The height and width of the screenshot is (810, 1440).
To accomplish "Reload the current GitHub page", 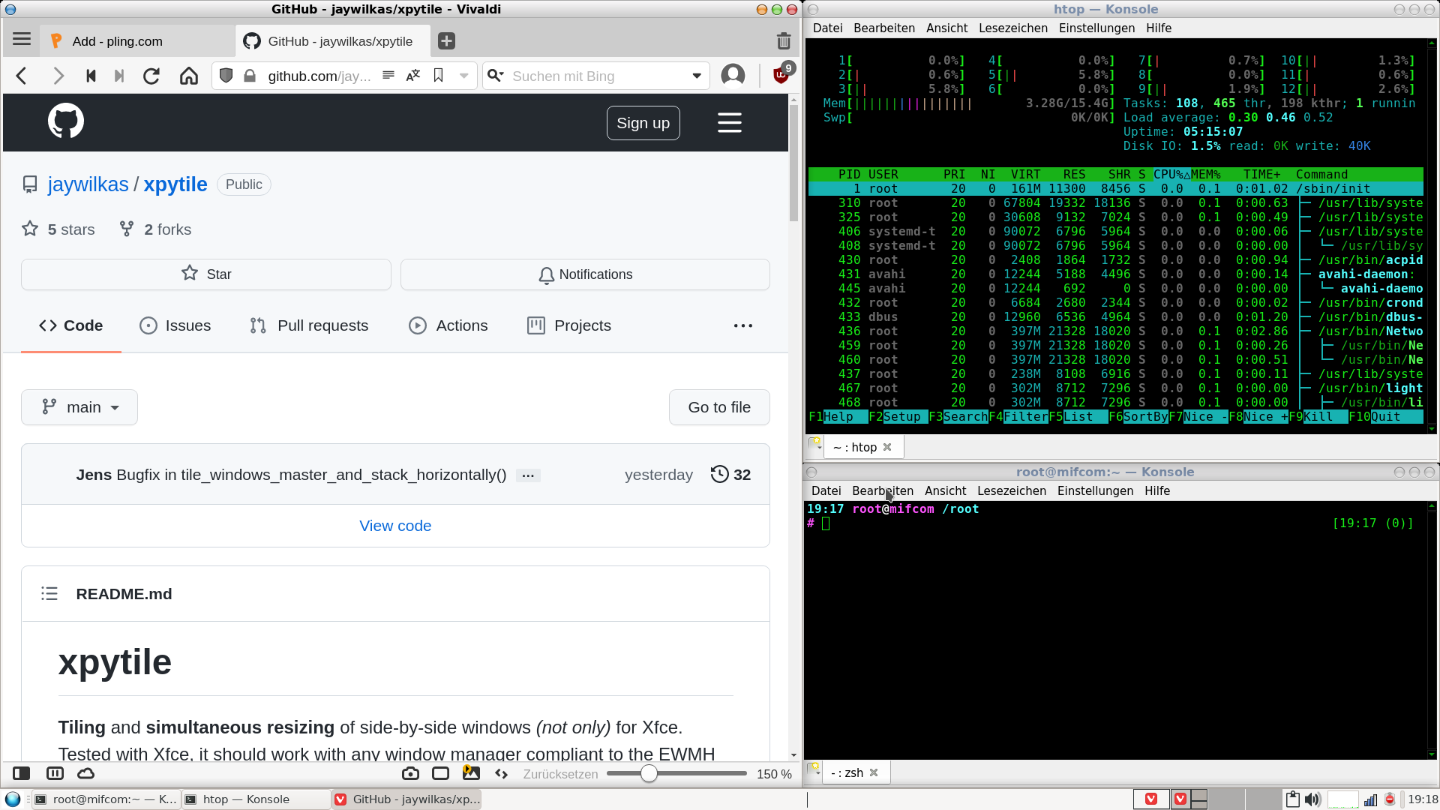I will (x=151, y=76).
